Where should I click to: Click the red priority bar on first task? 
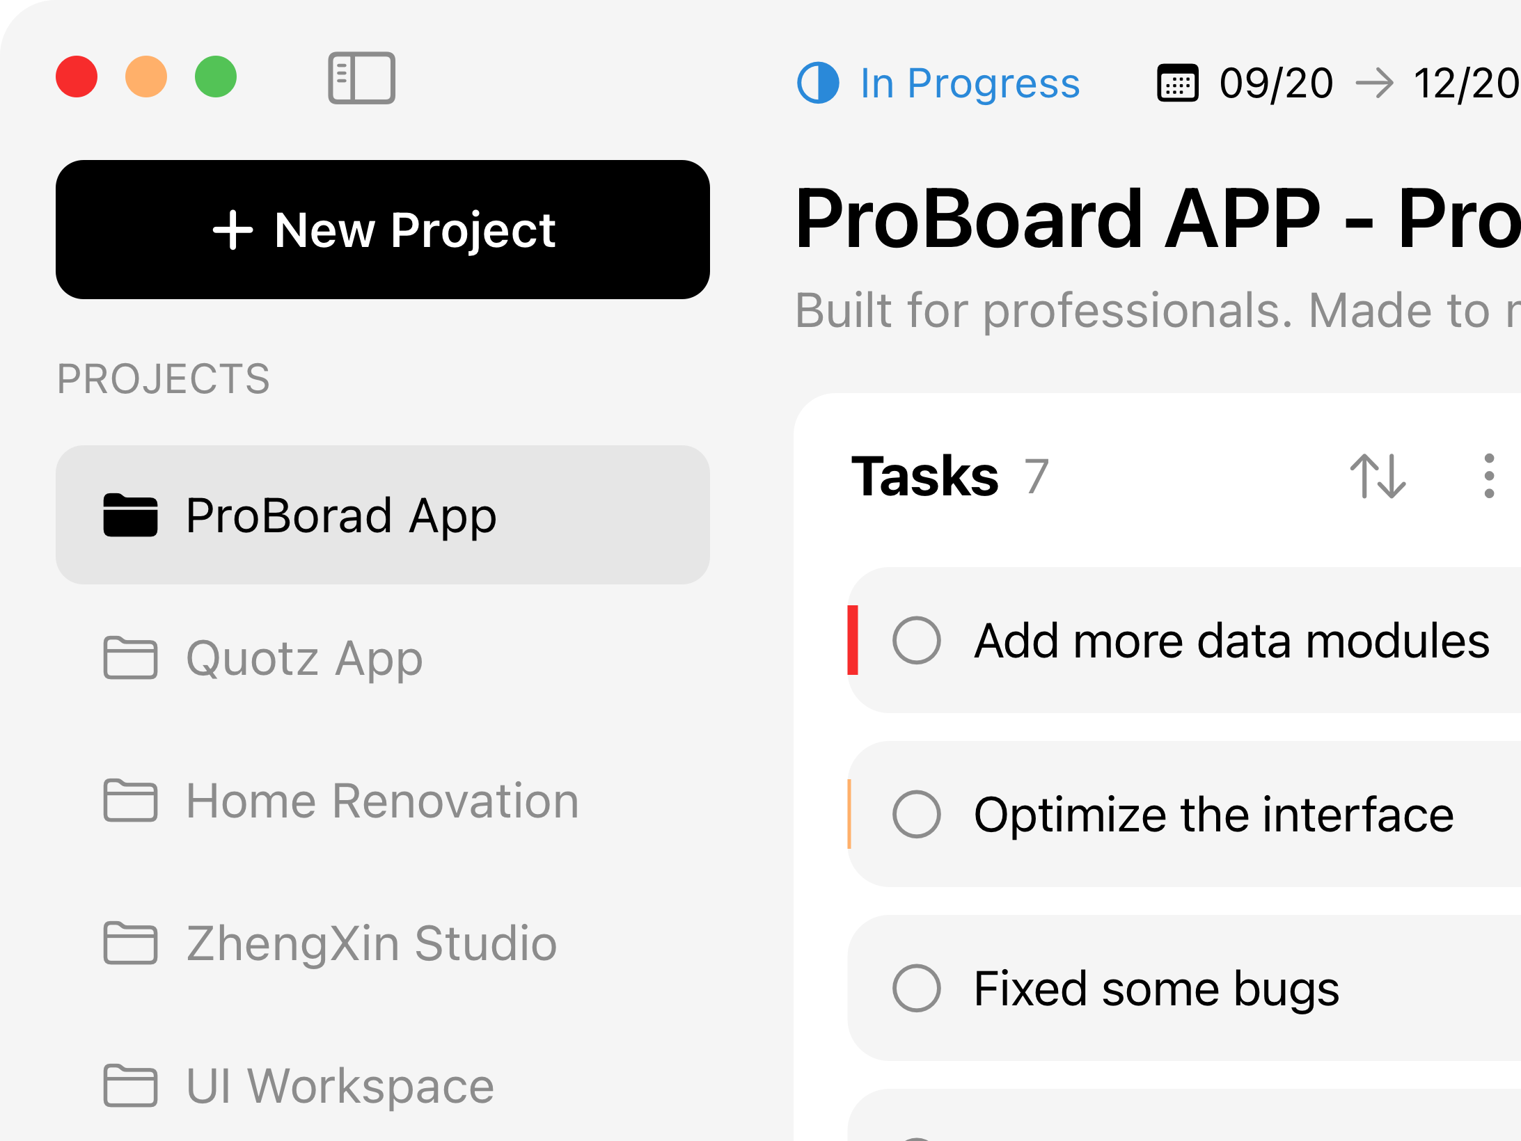(x=853, y=640)
